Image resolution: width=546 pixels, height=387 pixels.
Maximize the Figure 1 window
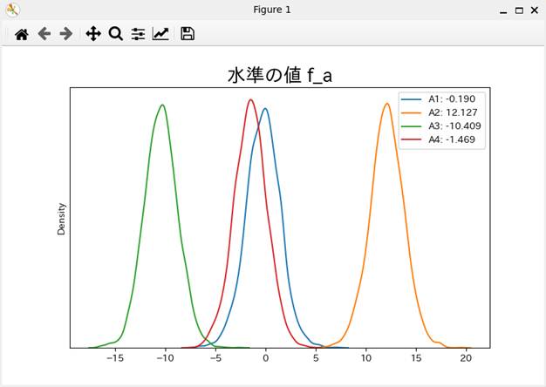point(519,10)
